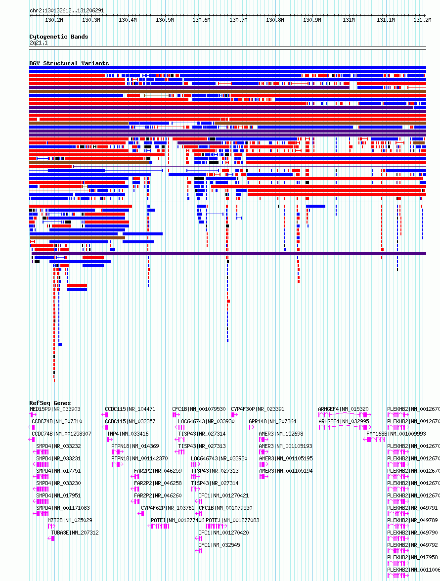Click transcript FAR2P2|NR_046258
This screenshot has width=440, height=581.
coord(158,483)
